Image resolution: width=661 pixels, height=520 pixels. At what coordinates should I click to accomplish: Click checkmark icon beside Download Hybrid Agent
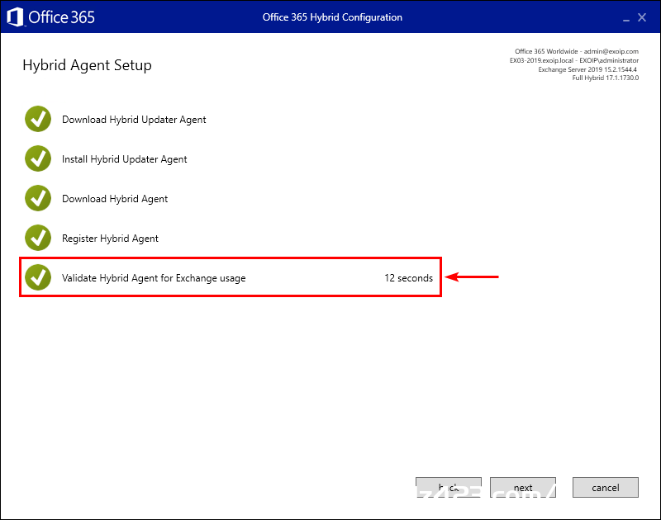(38, 198)
